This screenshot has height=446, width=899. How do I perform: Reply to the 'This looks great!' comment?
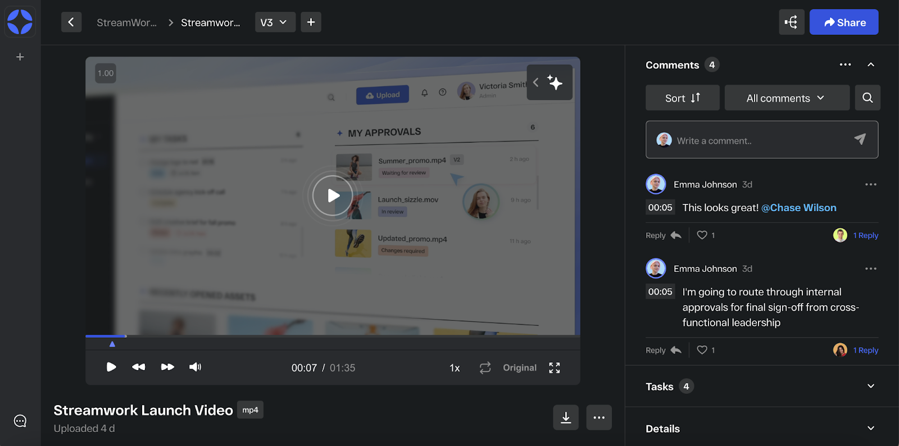(x=664, y=235)
